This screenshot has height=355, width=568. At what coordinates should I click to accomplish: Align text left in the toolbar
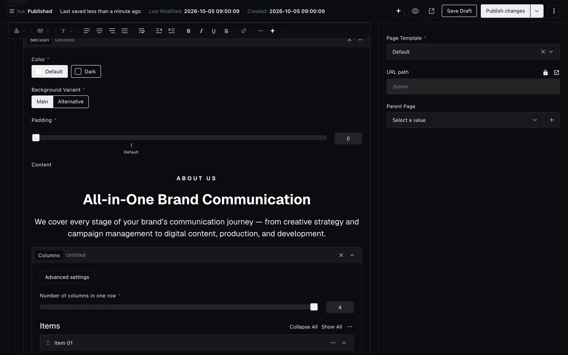[87, 31]
